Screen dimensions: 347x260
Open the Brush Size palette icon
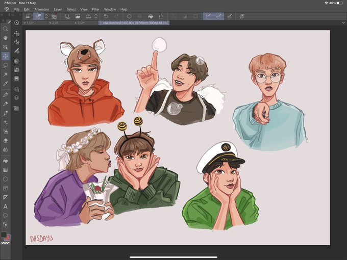[17, 51]
